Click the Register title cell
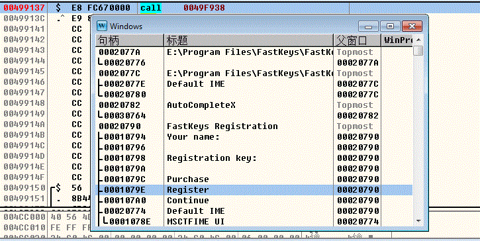The height and width of the screenshot is (241, 480). 188,190
